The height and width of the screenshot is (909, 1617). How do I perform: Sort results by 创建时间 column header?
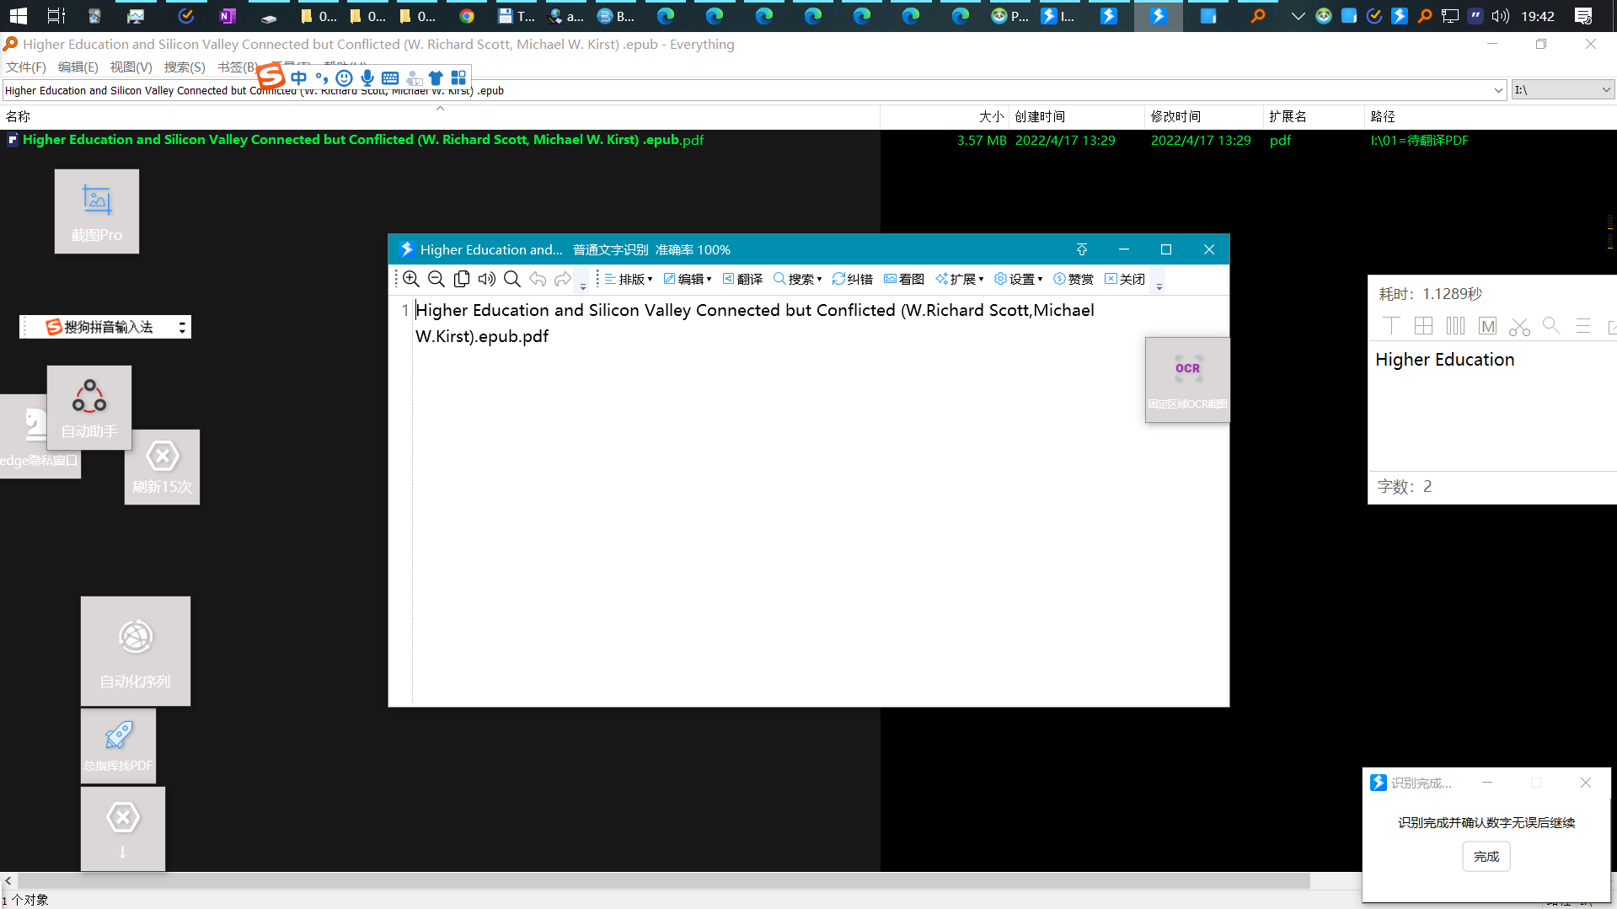(1077, 116)
